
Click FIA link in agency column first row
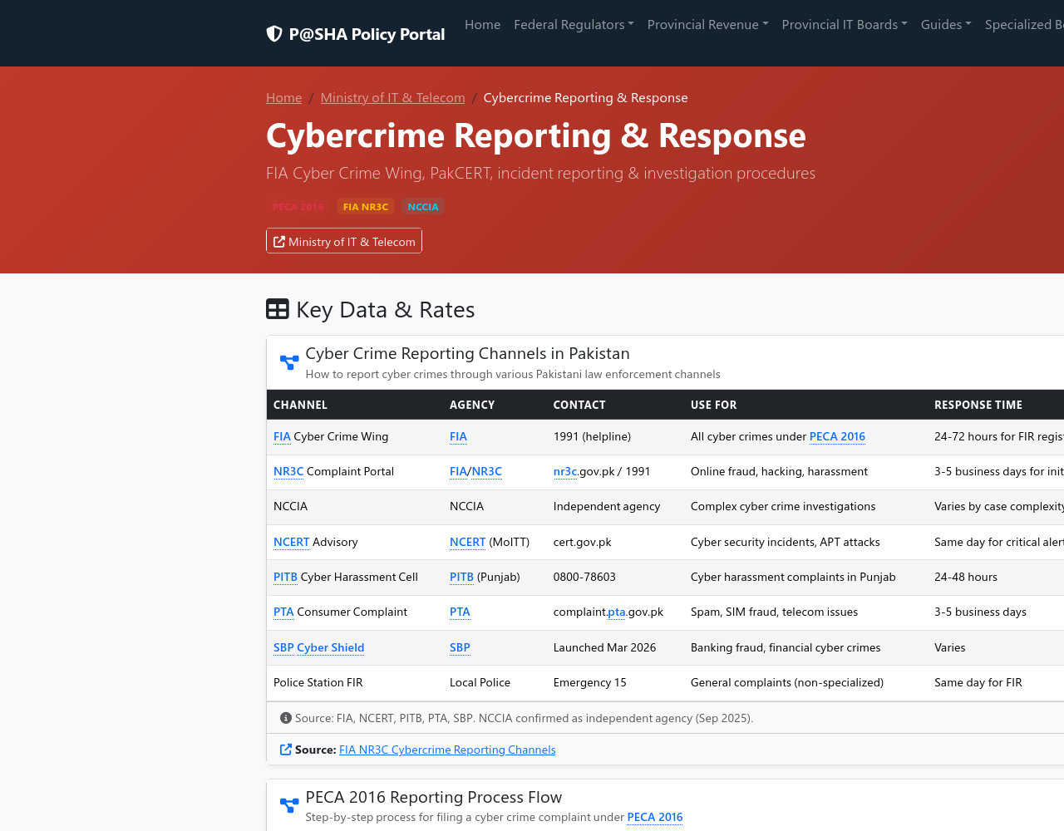pyautogui.click(x=458, y=436)
